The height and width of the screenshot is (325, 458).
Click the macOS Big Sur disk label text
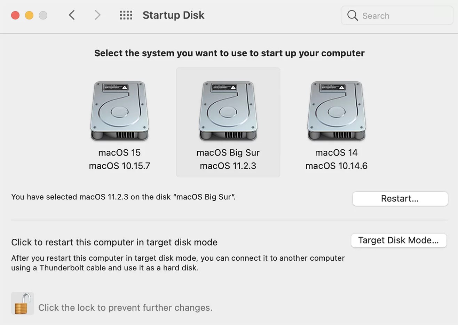coord(228,152)
